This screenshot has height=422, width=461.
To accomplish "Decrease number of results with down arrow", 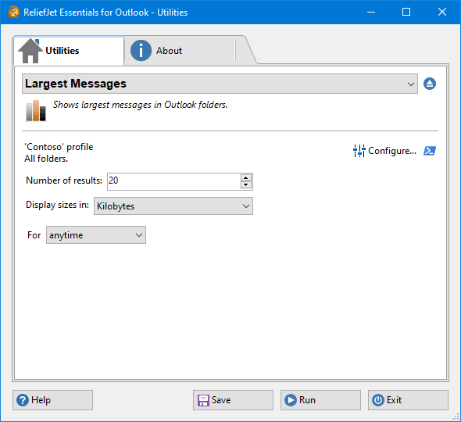I will click(x=246, y=185).
